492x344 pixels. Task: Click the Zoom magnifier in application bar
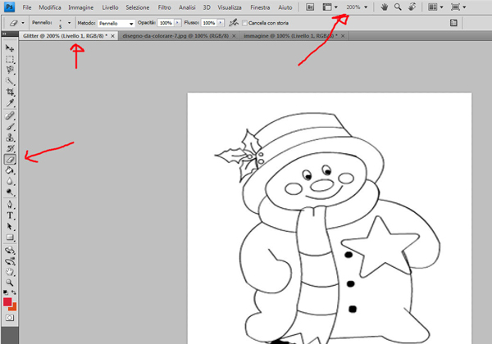(x=398, y=7)
